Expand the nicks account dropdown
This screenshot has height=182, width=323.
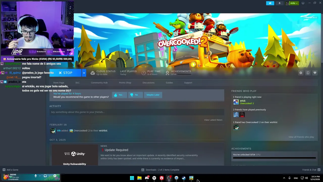pos(292,3)
